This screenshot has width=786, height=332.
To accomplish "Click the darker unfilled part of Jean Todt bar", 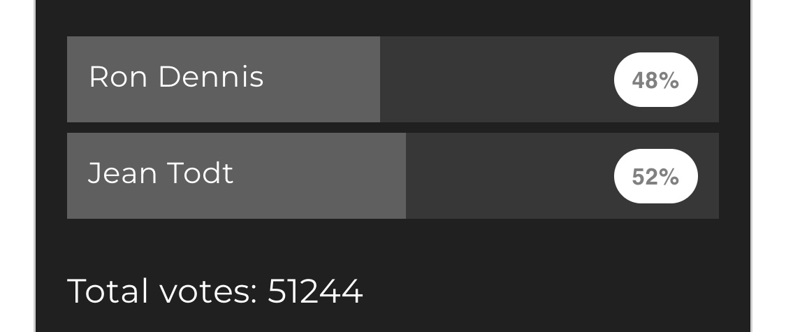I will pos(510,175).
